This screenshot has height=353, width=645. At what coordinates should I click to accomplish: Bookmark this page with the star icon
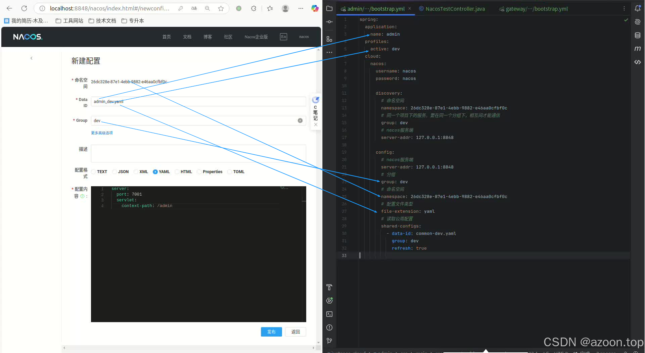tap(221, 8)
